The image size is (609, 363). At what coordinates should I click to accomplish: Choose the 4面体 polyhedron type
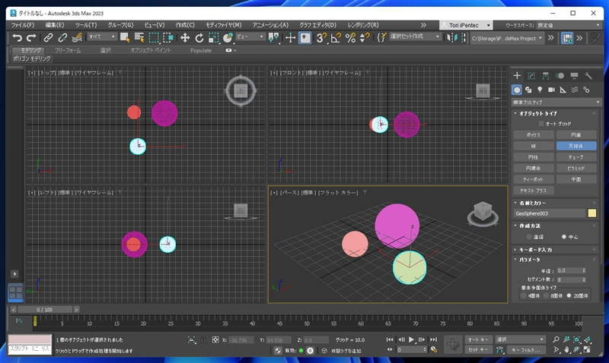524,295
